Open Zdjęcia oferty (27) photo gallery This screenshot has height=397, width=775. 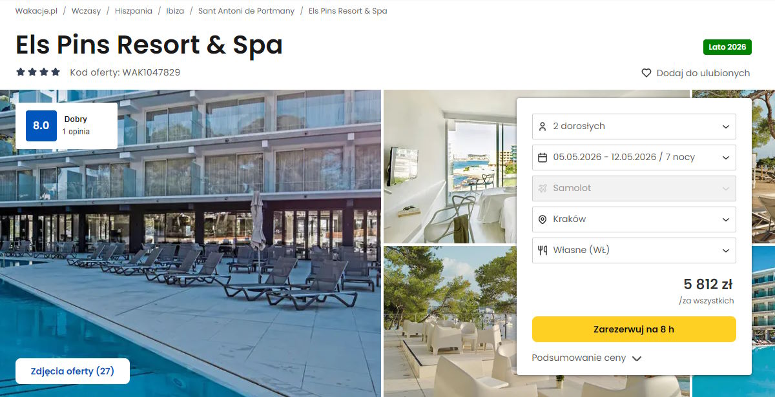click(72, 371)
